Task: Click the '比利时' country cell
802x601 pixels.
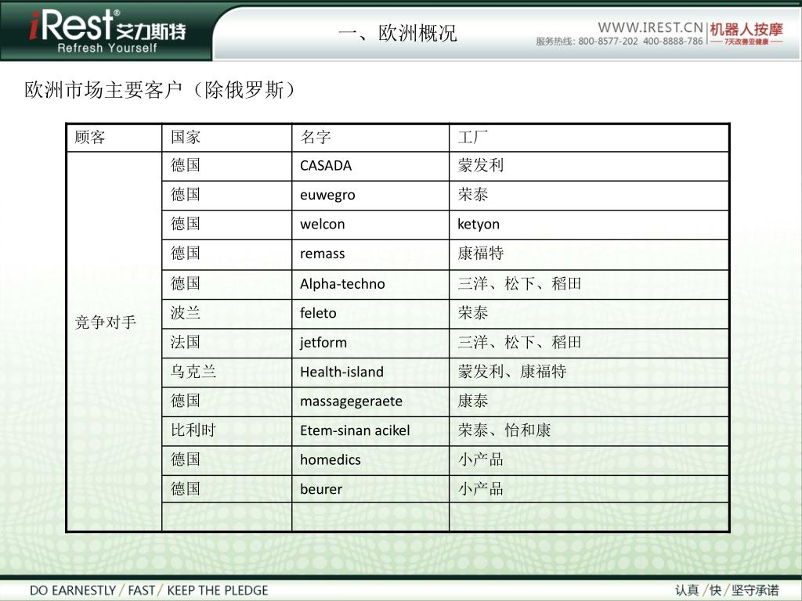Action: (226, 431)
